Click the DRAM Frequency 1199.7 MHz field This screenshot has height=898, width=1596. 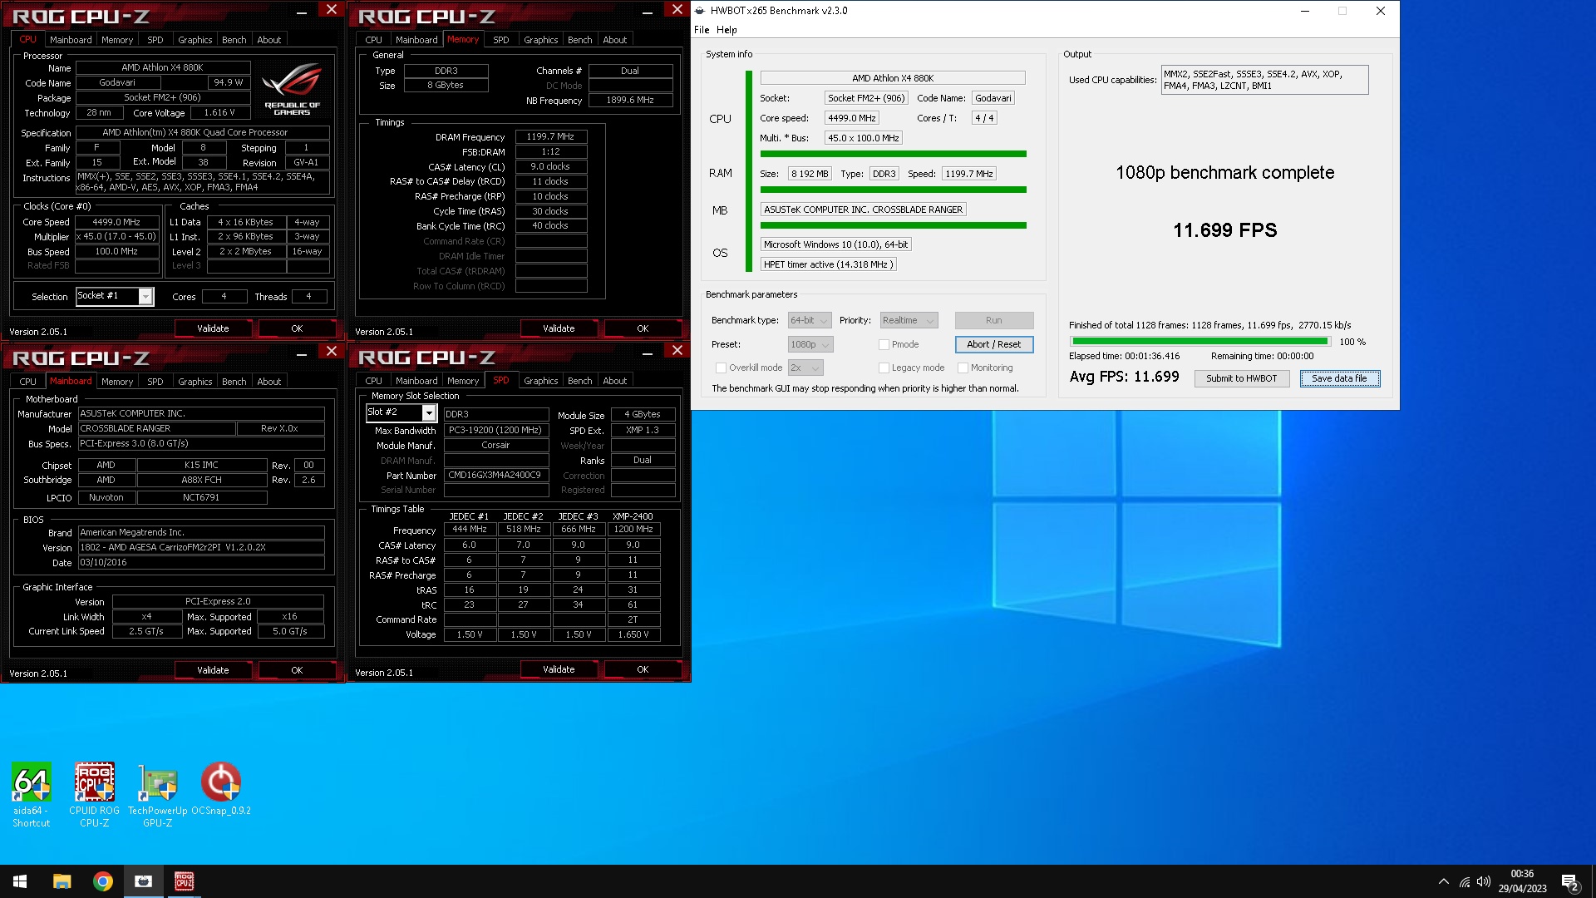coord(550,136)
